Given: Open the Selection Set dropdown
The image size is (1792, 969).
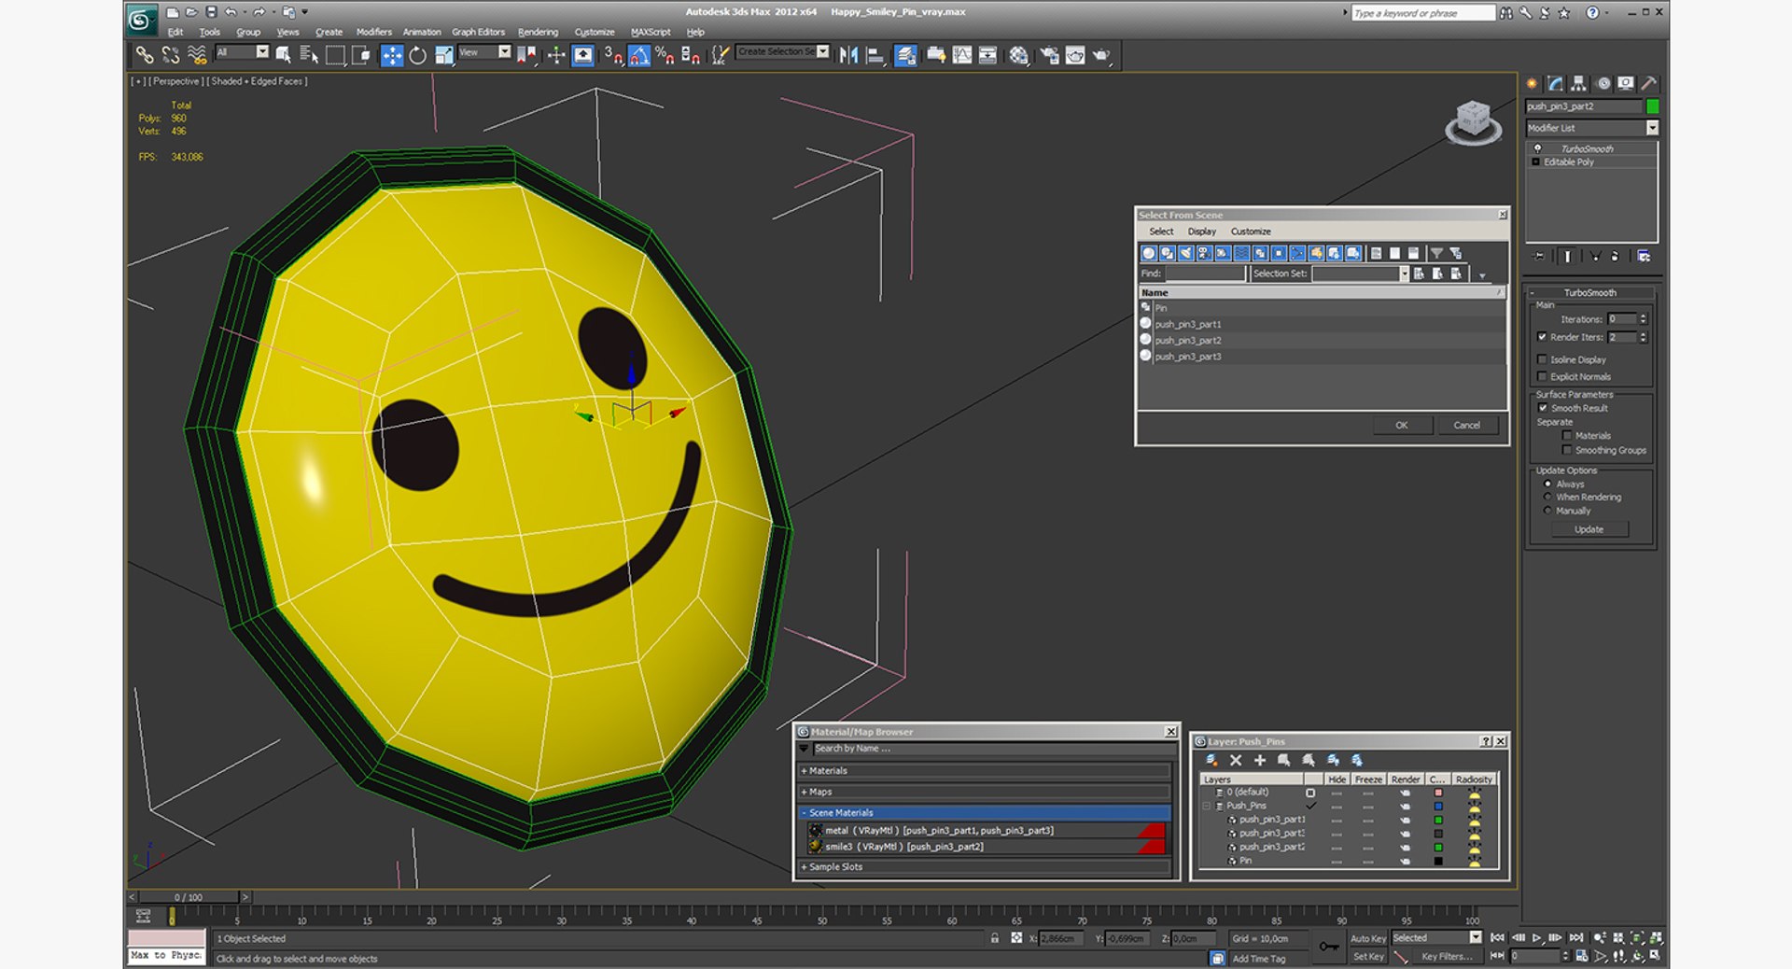Looking at the screenshot, I should 1403,274.
